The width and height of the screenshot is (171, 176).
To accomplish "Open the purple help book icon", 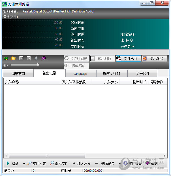I will pyautogui.click(x=44, y=58).
